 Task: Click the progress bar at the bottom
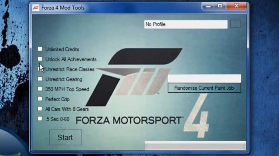coord(195,146)
